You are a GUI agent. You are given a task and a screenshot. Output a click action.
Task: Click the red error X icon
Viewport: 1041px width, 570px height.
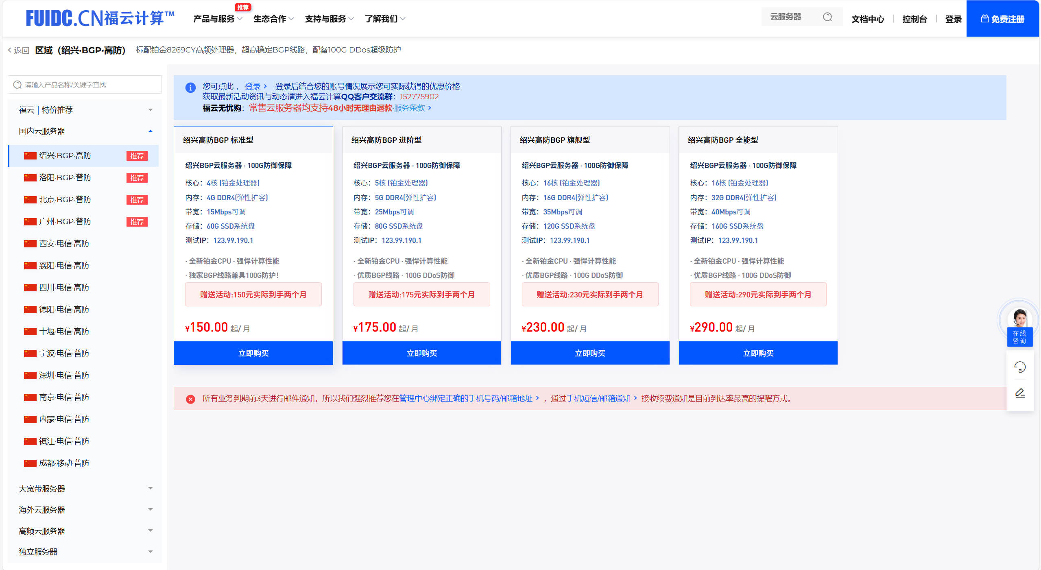coord(190,399)
